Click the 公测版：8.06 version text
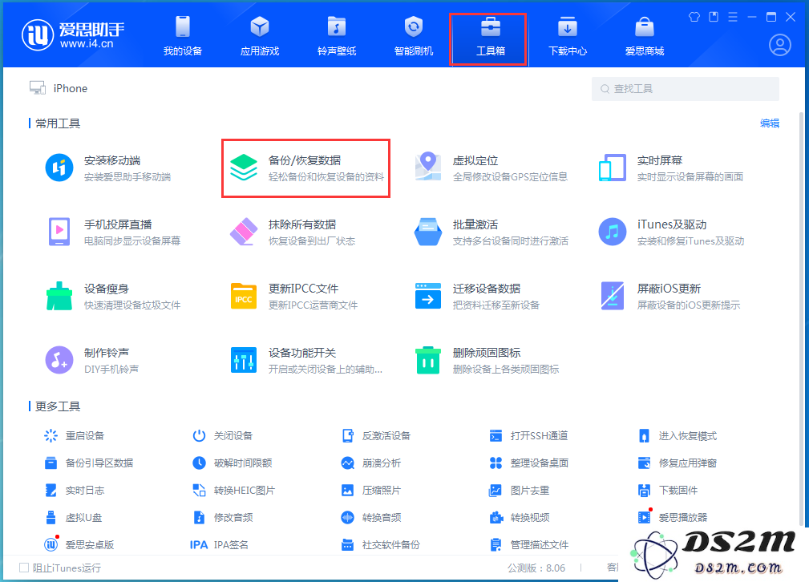 [536, 568]
